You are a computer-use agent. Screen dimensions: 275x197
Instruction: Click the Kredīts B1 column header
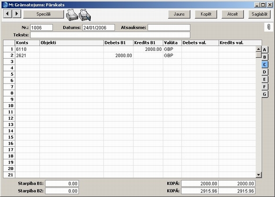(148, 43)
